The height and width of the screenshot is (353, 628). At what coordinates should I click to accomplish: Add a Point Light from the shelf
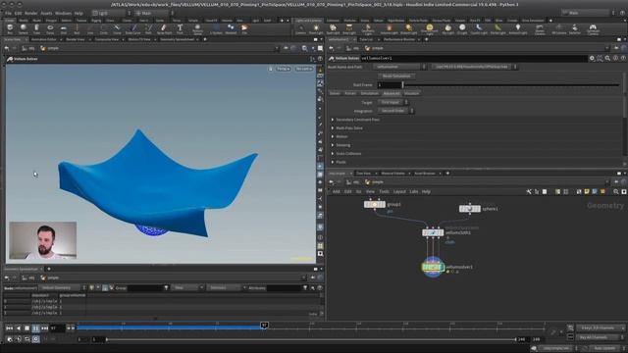(316, 28)
